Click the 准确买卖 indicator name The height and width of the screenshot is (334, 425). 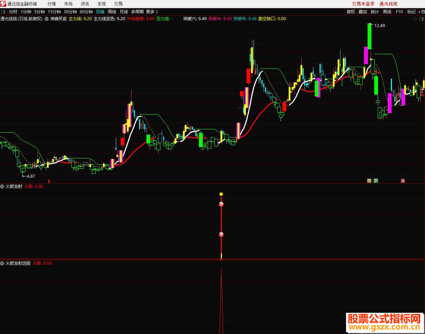[x=58, y=19]
